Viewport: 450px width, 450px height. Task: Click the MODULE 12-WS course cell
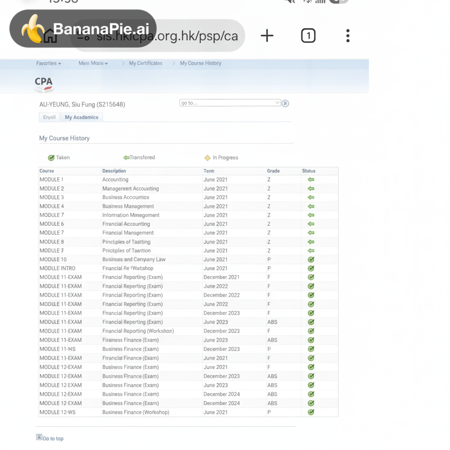point(58,412)
